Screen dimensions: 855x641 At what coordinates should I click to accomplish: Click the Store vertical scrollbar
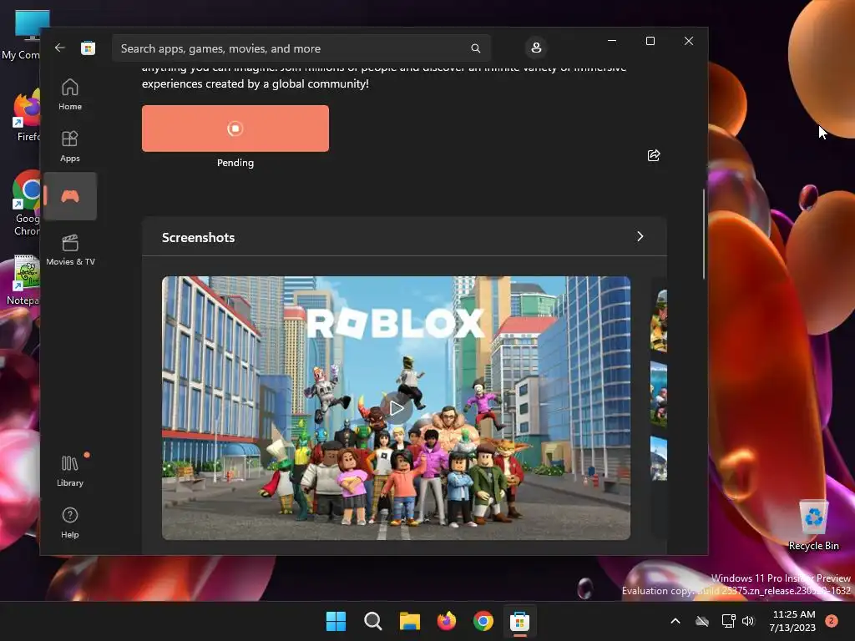tap(703, 235)
